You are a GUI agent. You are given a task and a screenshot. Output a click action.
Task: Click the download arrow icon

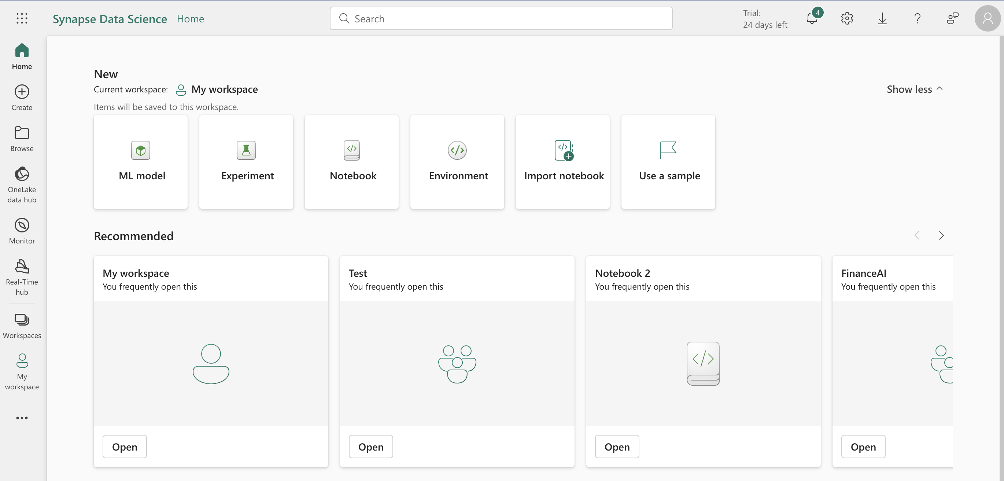[x=882, y=18]
